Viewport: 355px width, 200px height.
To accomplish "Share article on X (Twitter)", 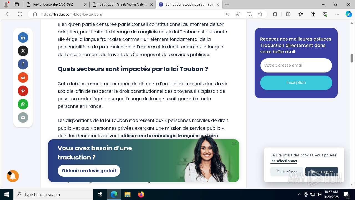I will 23,51.
